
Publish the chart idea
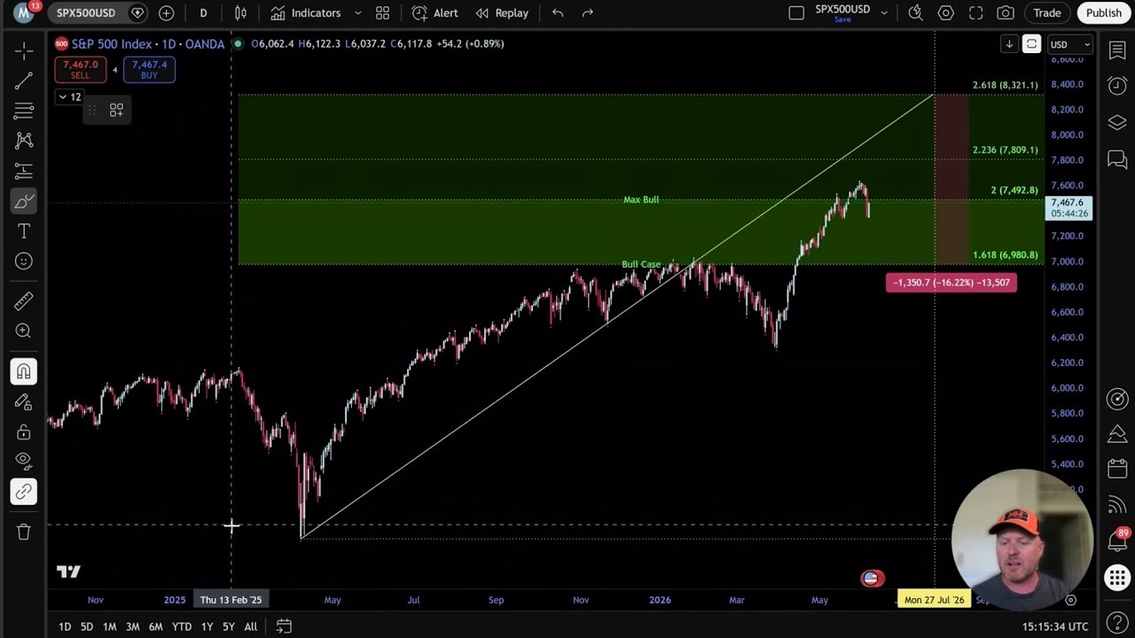tap(1104, 12)
